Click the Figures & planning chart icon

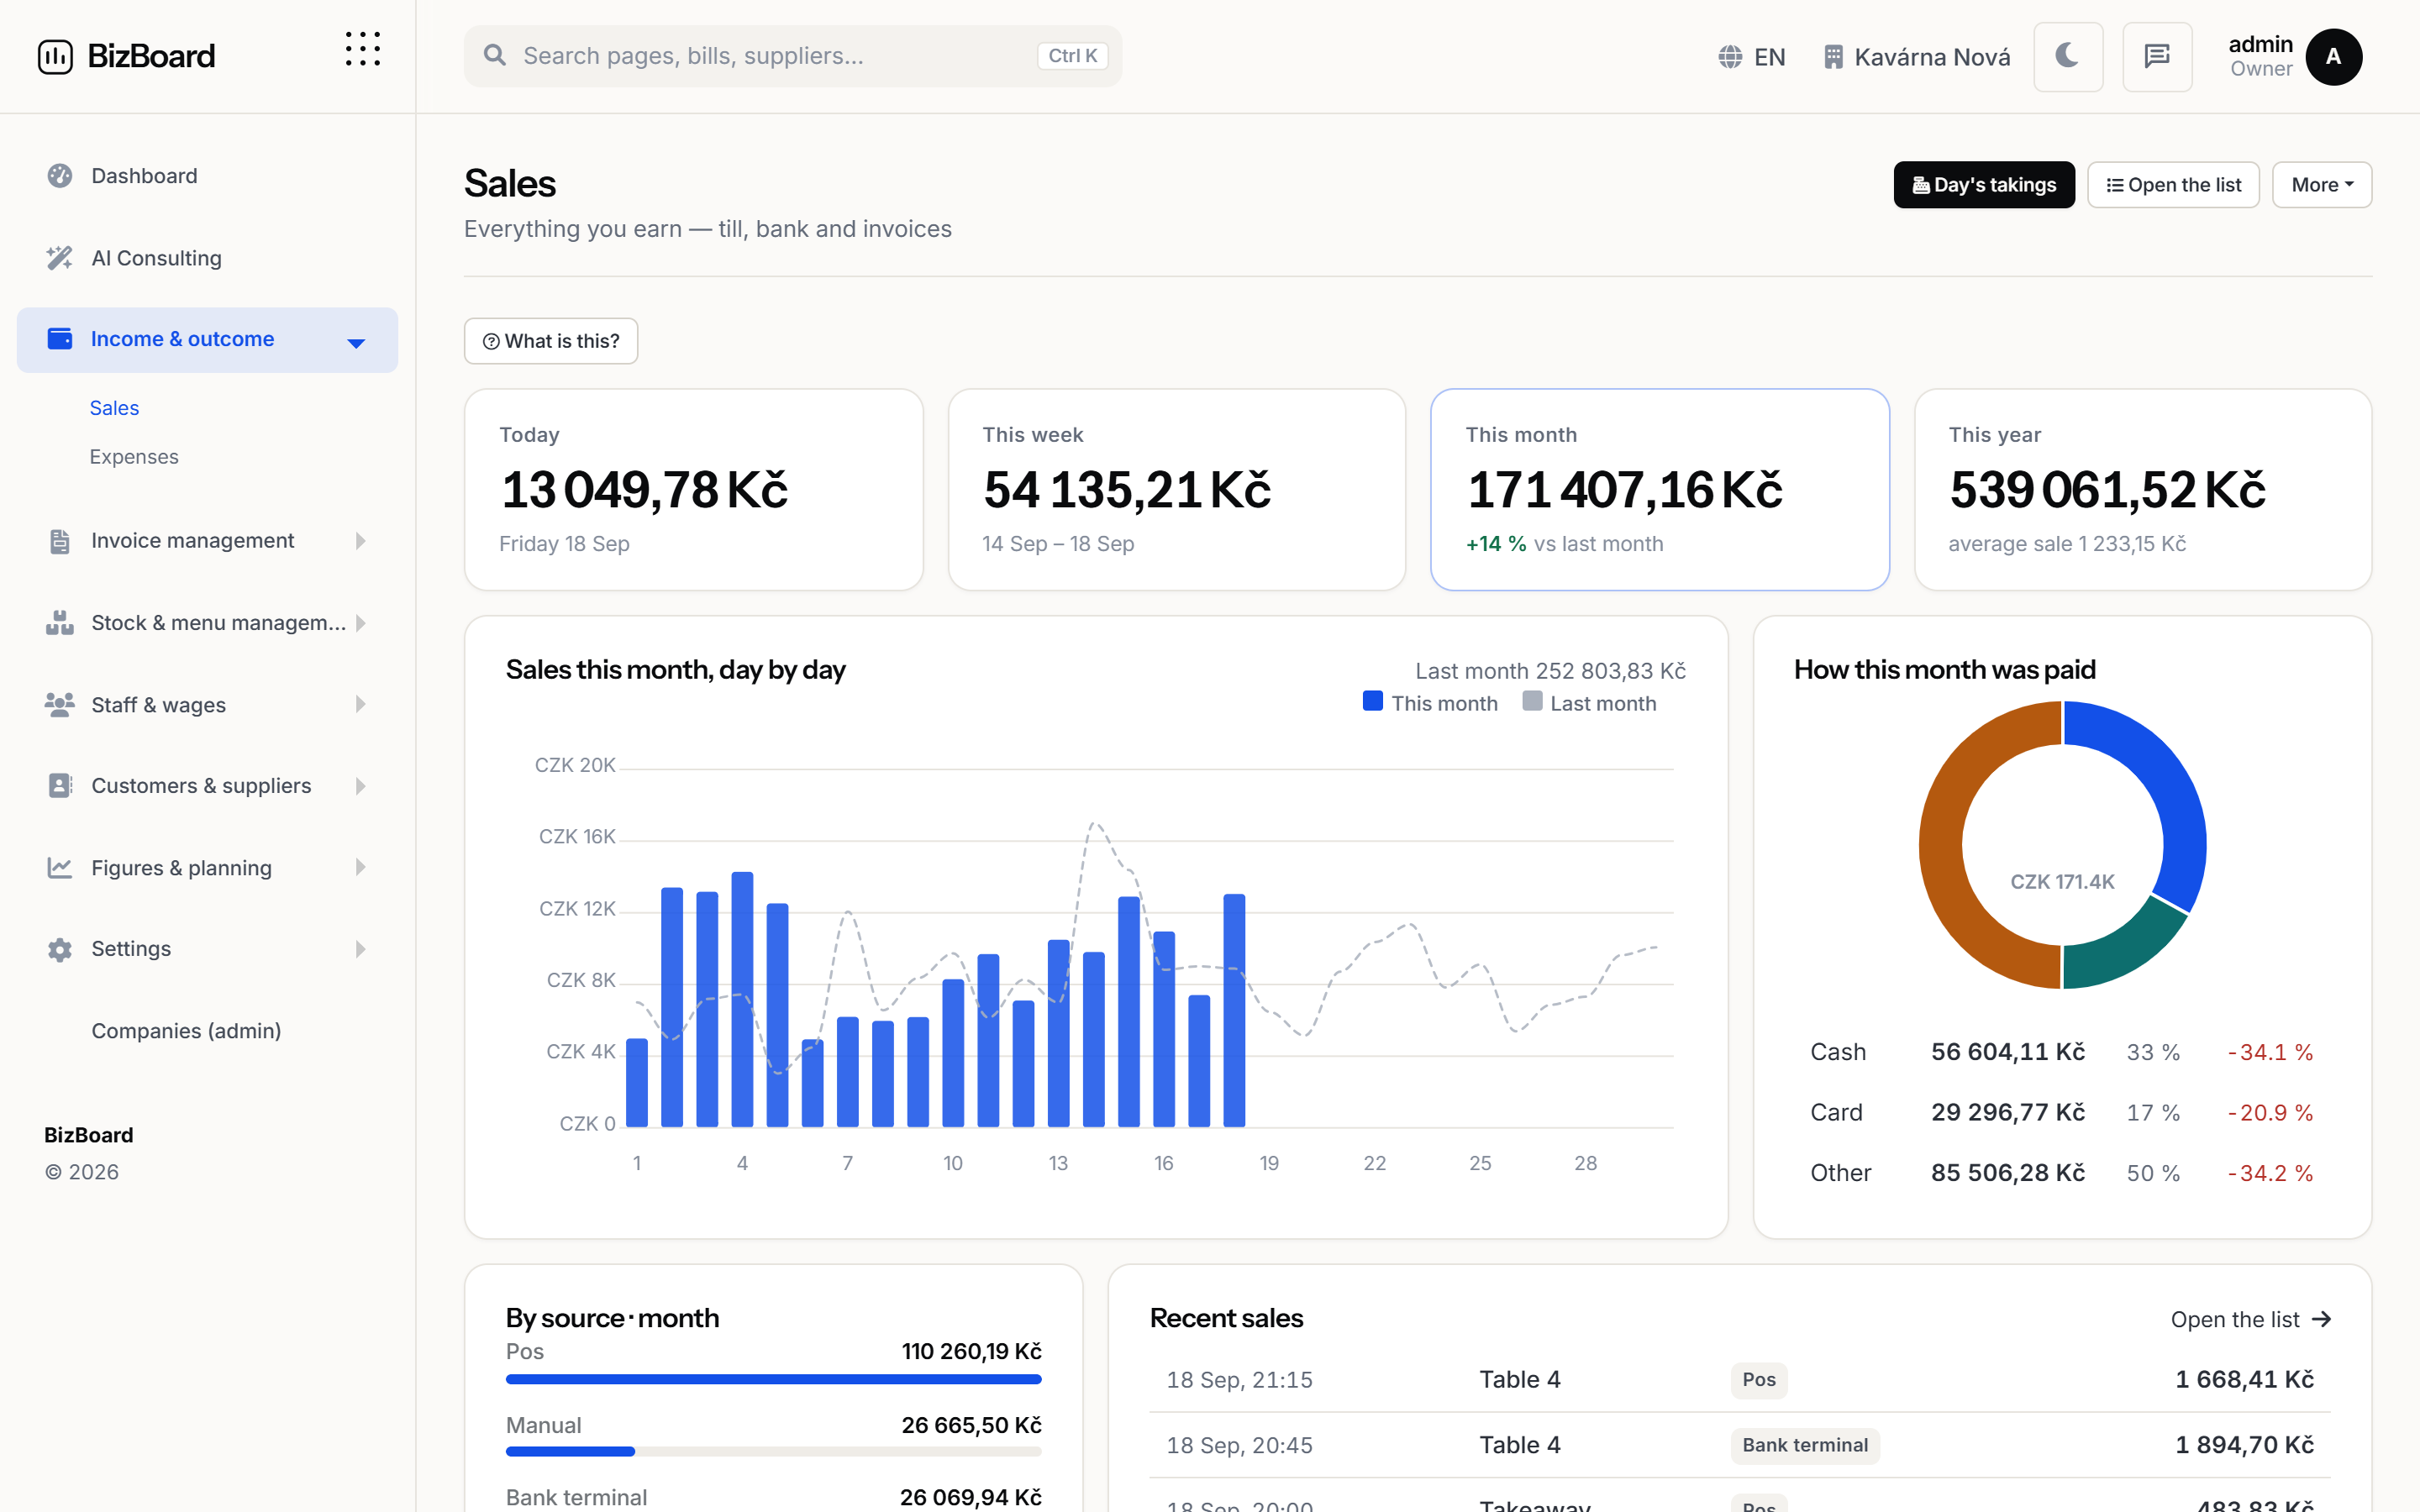coord(60,868)
